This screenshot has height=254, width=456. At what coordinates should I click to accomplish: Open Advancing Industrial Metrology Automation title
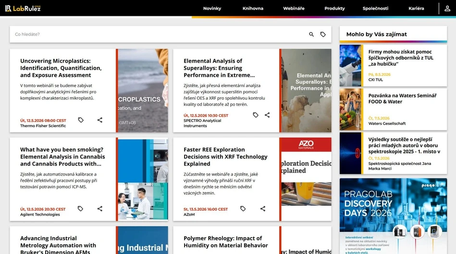pyautogui.click(x=58, y=245)
